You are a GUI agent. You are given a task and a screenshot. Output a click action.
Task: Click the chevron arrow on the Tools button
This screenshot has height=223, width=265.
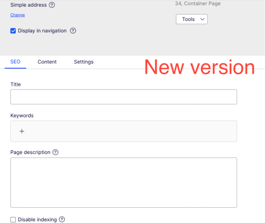coord(202,19)
